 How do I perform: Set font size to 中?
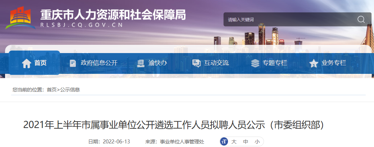pyautogui.click(x=245, y=142)
